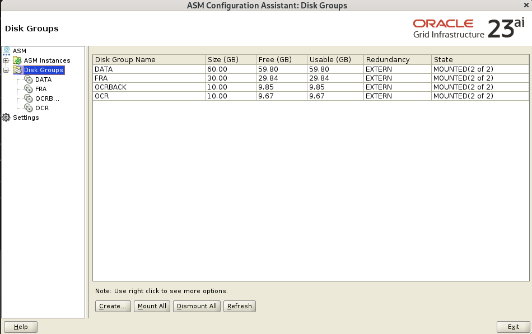Select DATA name cell in table
The image size is (532, 334).
pyautogui.click(x=149, y=69)
